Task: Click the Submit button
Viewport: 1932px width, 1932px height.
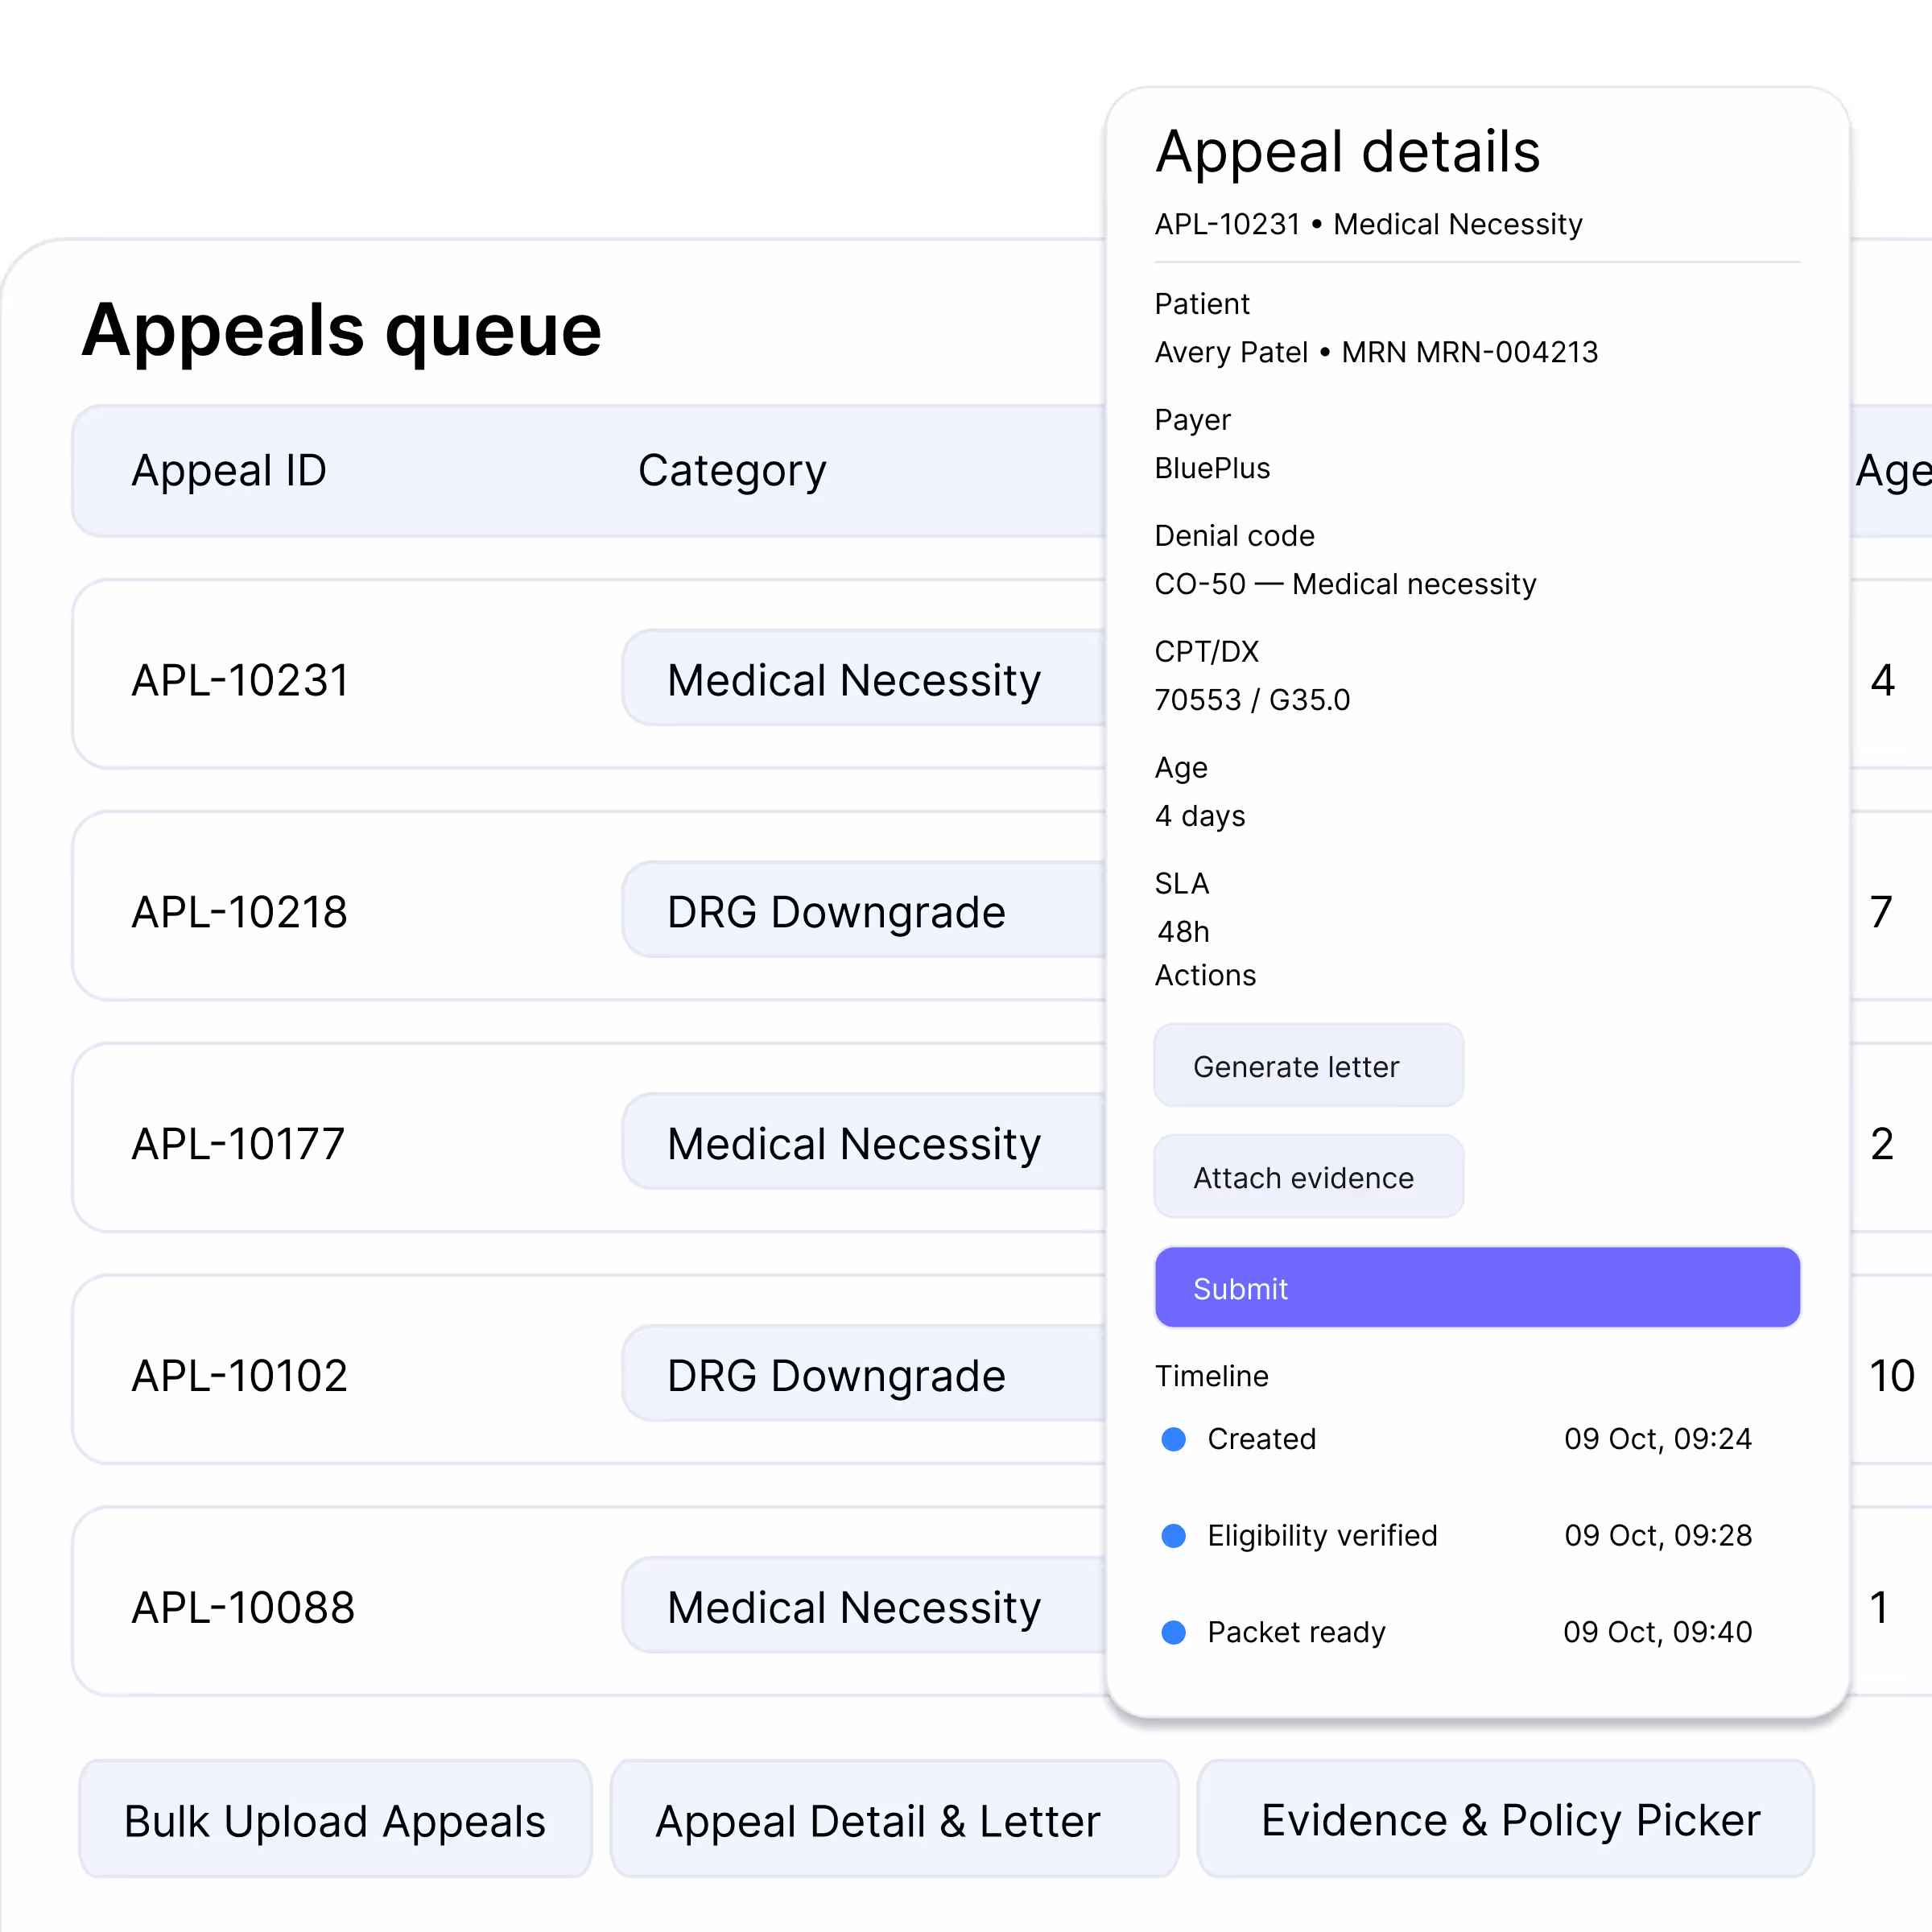Action: tap(1476, 1288)
